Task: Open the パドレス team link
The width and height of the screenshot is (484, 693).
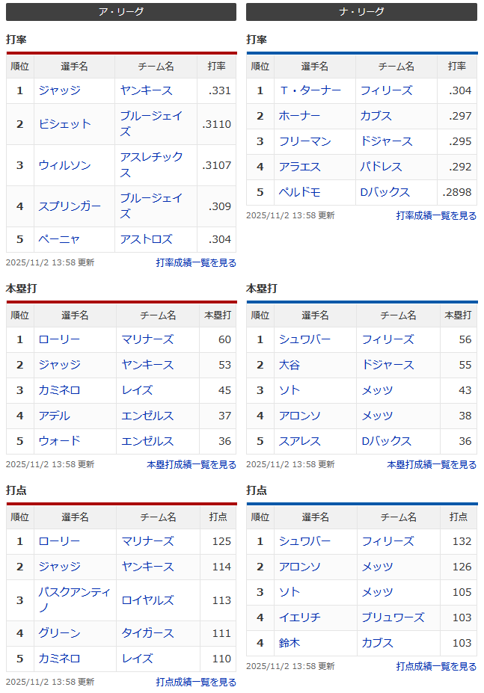Action: (x=381, y=167)
